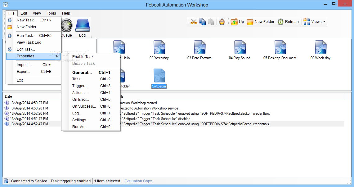This screenshot has height=187, width=354.
Task: Select the 05 Desktop Document task
Action: pyautogui.click(x=280, y=50)
